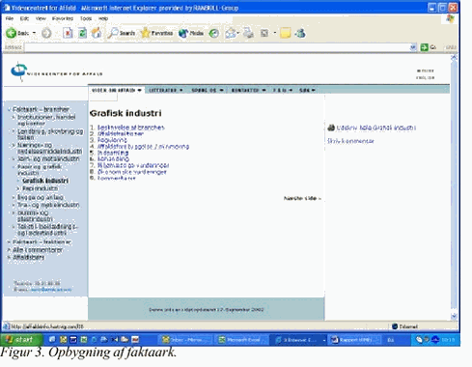Open the File menu

coord(10,18)
